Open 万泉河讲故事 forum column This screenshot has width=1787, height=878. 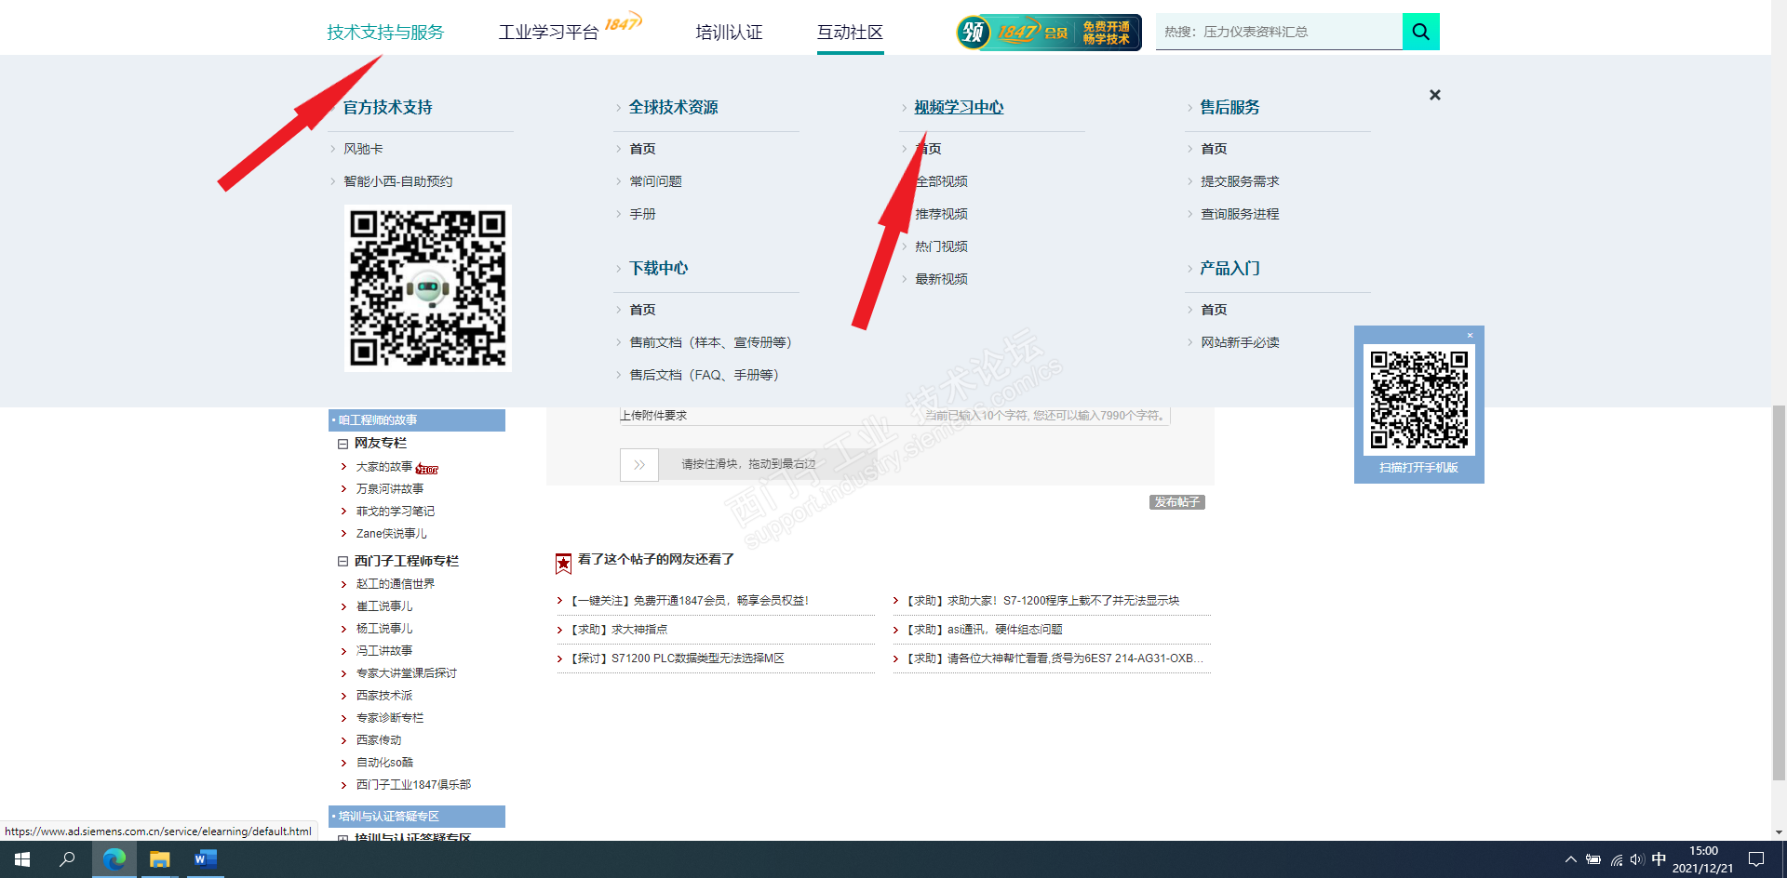[x=390, y=489]
